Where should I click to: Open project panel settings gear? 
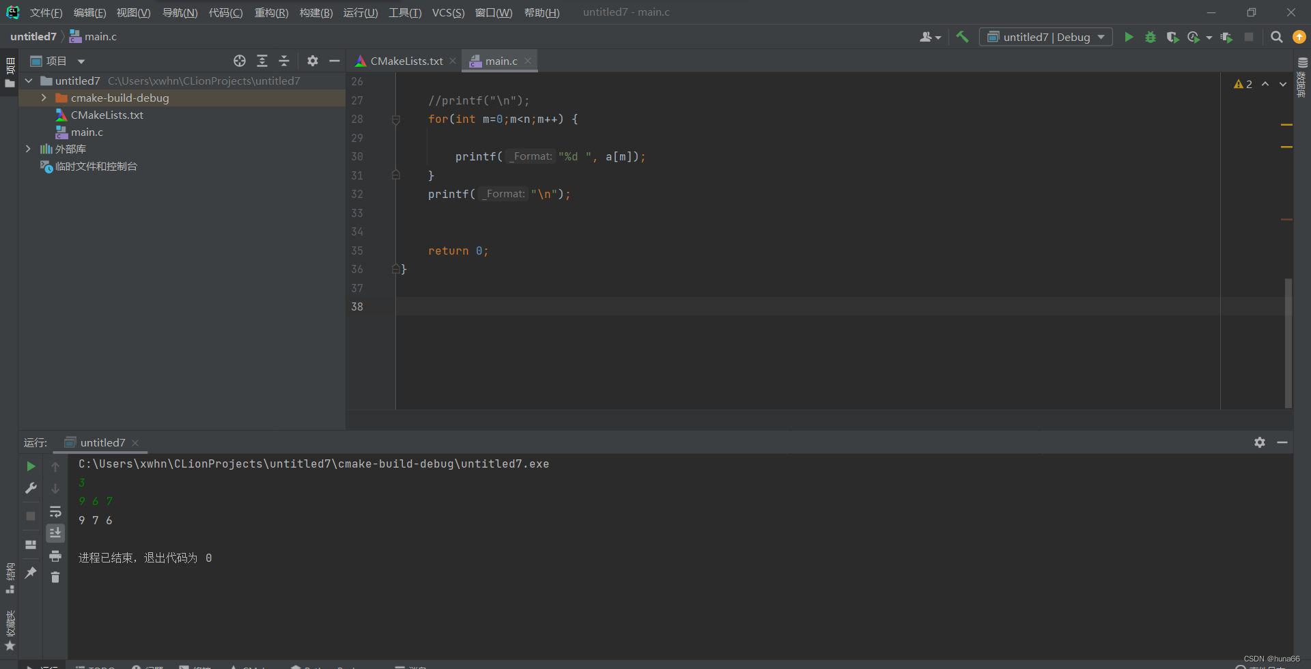tap(313, 61)
